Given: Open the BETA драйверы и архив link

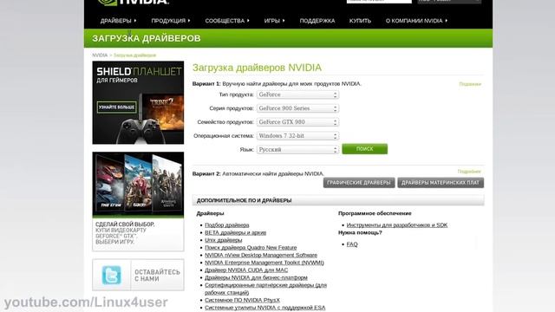Looking at the screenshot, I should click(235, 232).
